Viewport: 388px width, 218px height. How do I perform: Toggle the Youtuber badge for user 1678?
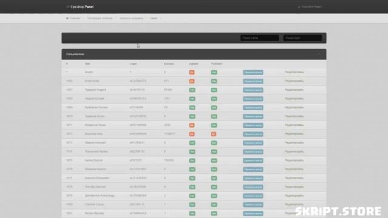(214, 187)
